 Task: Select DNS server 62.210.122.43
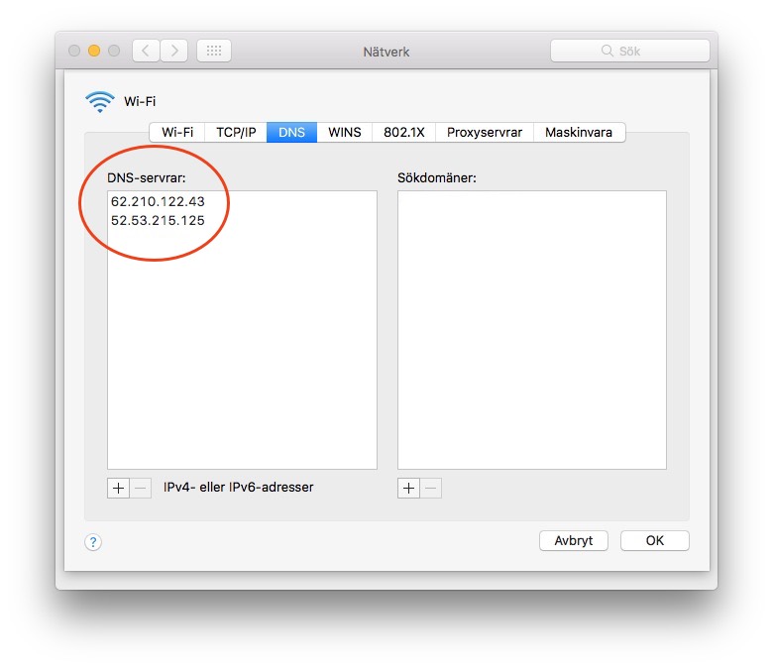158,201
